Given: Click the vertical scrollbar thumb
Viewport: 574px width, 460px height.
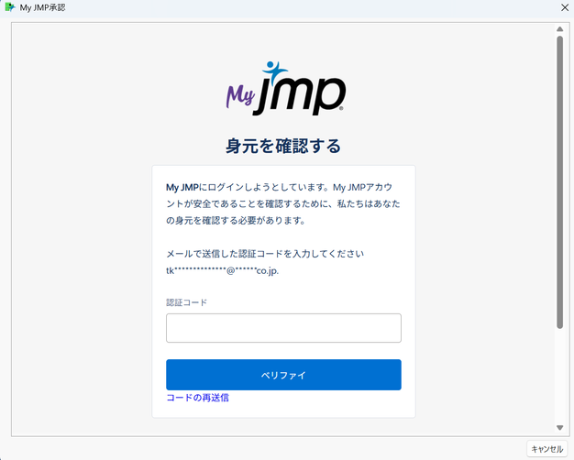Looking at the screenshot, I should click(559, 182).
